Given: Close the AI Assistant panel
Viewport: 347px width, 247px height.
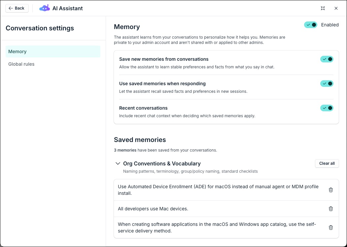Looking at the screenshot, I should [336, 8].
